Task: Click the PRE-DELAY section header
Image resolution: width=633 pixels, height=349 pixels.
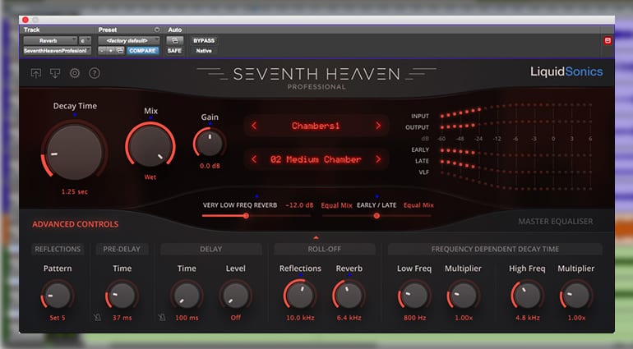Action: click(x=122, y=249)
